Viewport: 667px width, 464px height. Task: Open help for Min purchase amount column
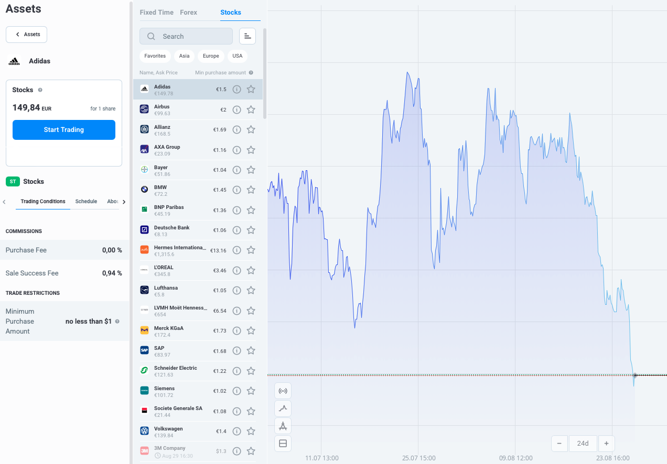click(251, 73)
